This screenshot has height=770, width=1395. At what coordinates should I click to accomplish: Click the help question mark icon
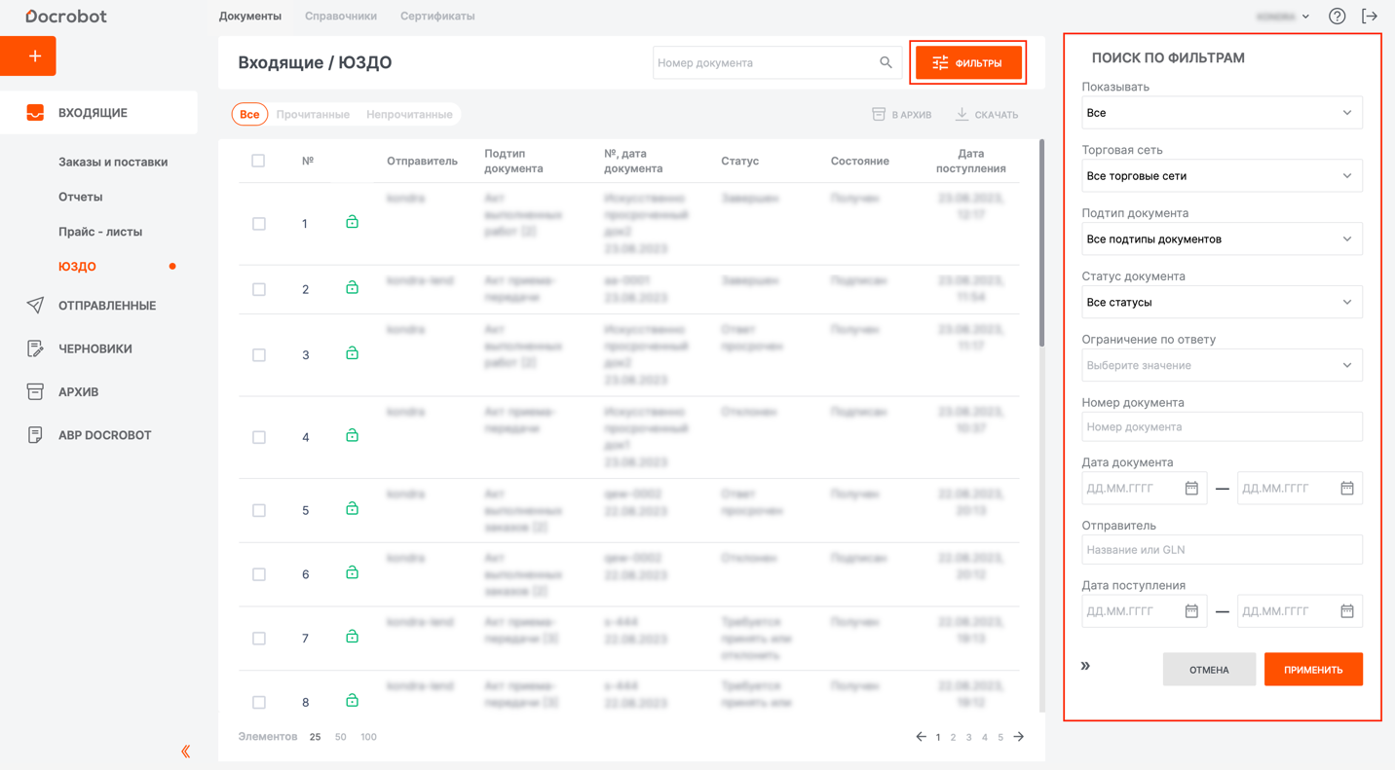1337,17
